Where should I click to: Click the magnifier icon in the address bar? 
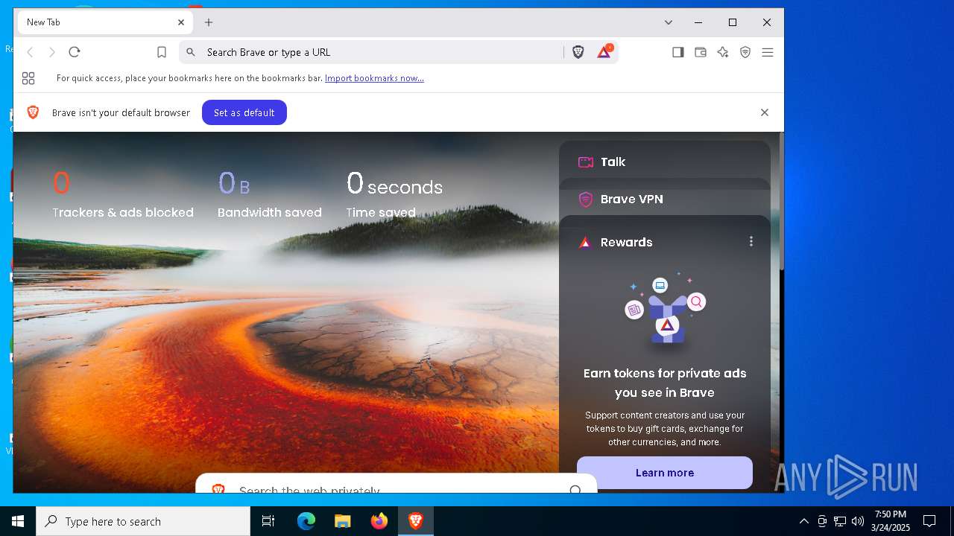click(191, 52)
